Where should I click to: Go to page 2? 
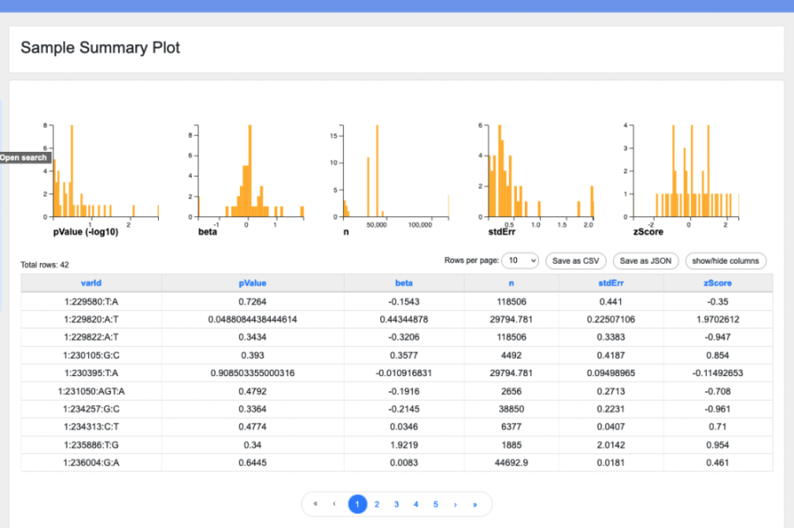click(x=377, y=504)
